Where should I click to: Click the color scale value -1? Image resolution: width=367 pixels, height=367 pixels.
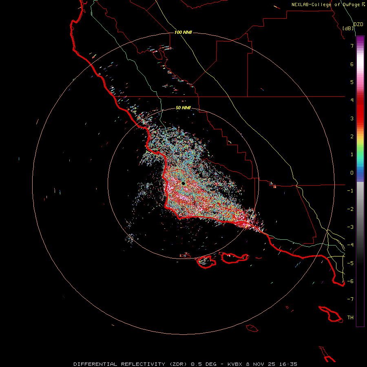point(350,191)
